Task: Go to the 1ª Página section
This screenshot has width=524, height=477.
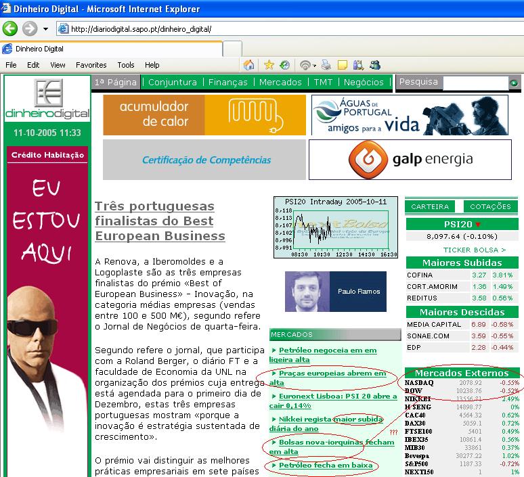Action: pyautogui.click(x=115, y=82)
